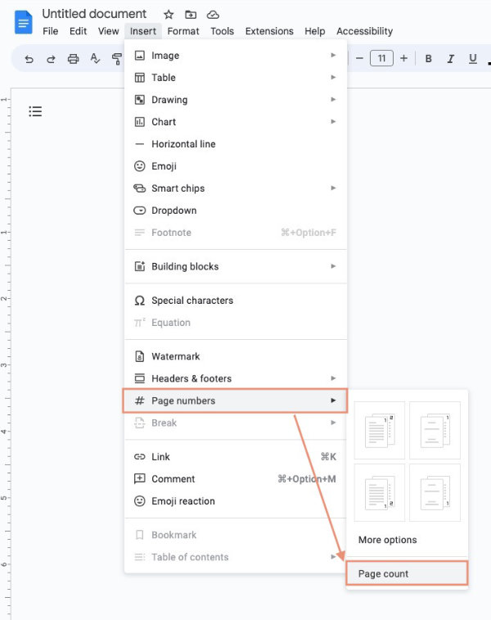This screenshot has width=491, height=620.
Task: Click the Undo arrow
Action: (x=29, y=59)
